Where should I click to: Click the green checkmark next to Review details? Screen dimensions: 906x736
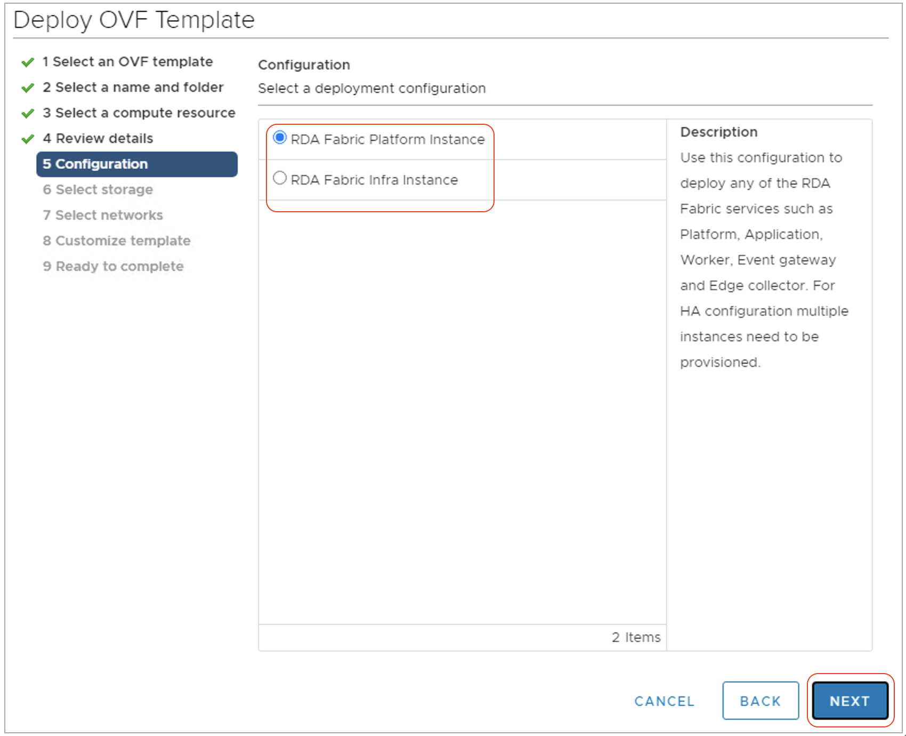click(27, 139)
